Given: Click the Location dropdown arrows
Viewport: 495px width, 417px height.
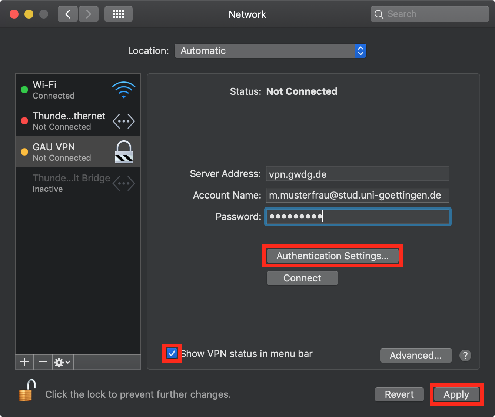Looking at the screenshot, I should [x=361, y=51].
